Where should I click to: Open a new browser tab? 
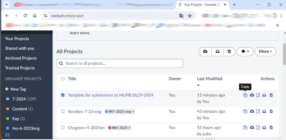point(235,5)
